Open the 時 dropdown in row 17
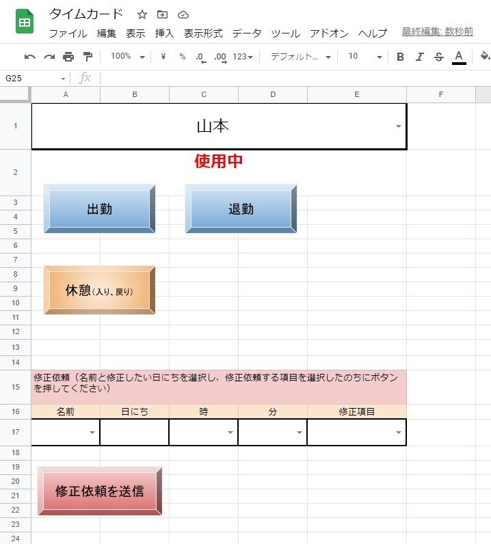 [x=230, y=433]
